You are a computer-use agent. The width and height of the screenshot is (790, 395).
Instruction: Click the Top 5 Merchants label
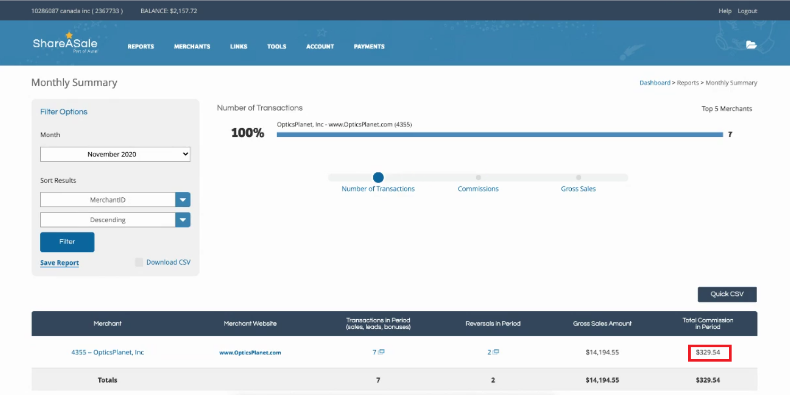tap(727, 109)
